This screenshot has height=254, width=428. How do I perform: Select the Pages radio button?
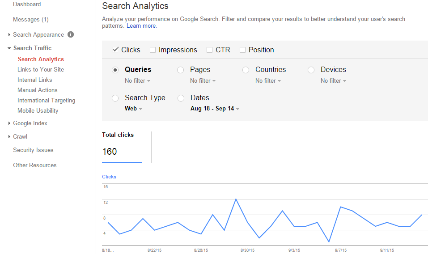(x=181, y=70)
